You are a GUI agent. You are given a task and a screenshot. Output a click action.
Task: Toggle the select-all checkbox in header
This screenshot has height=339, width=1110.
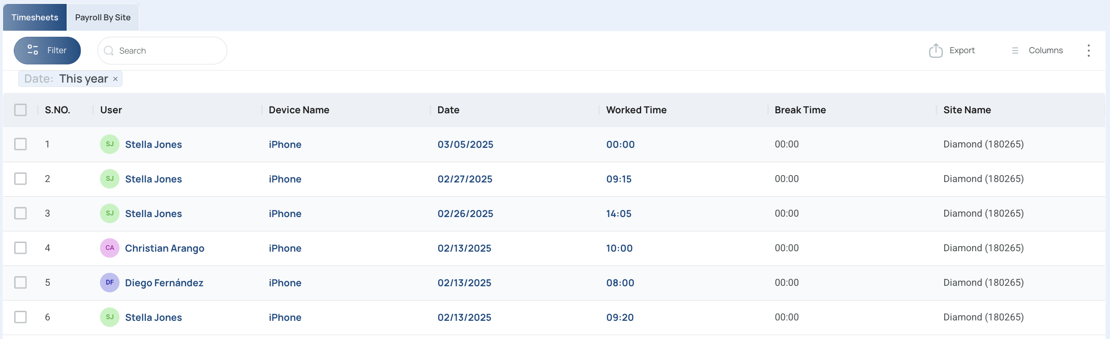pyautogui.click(x=20, y=110)
